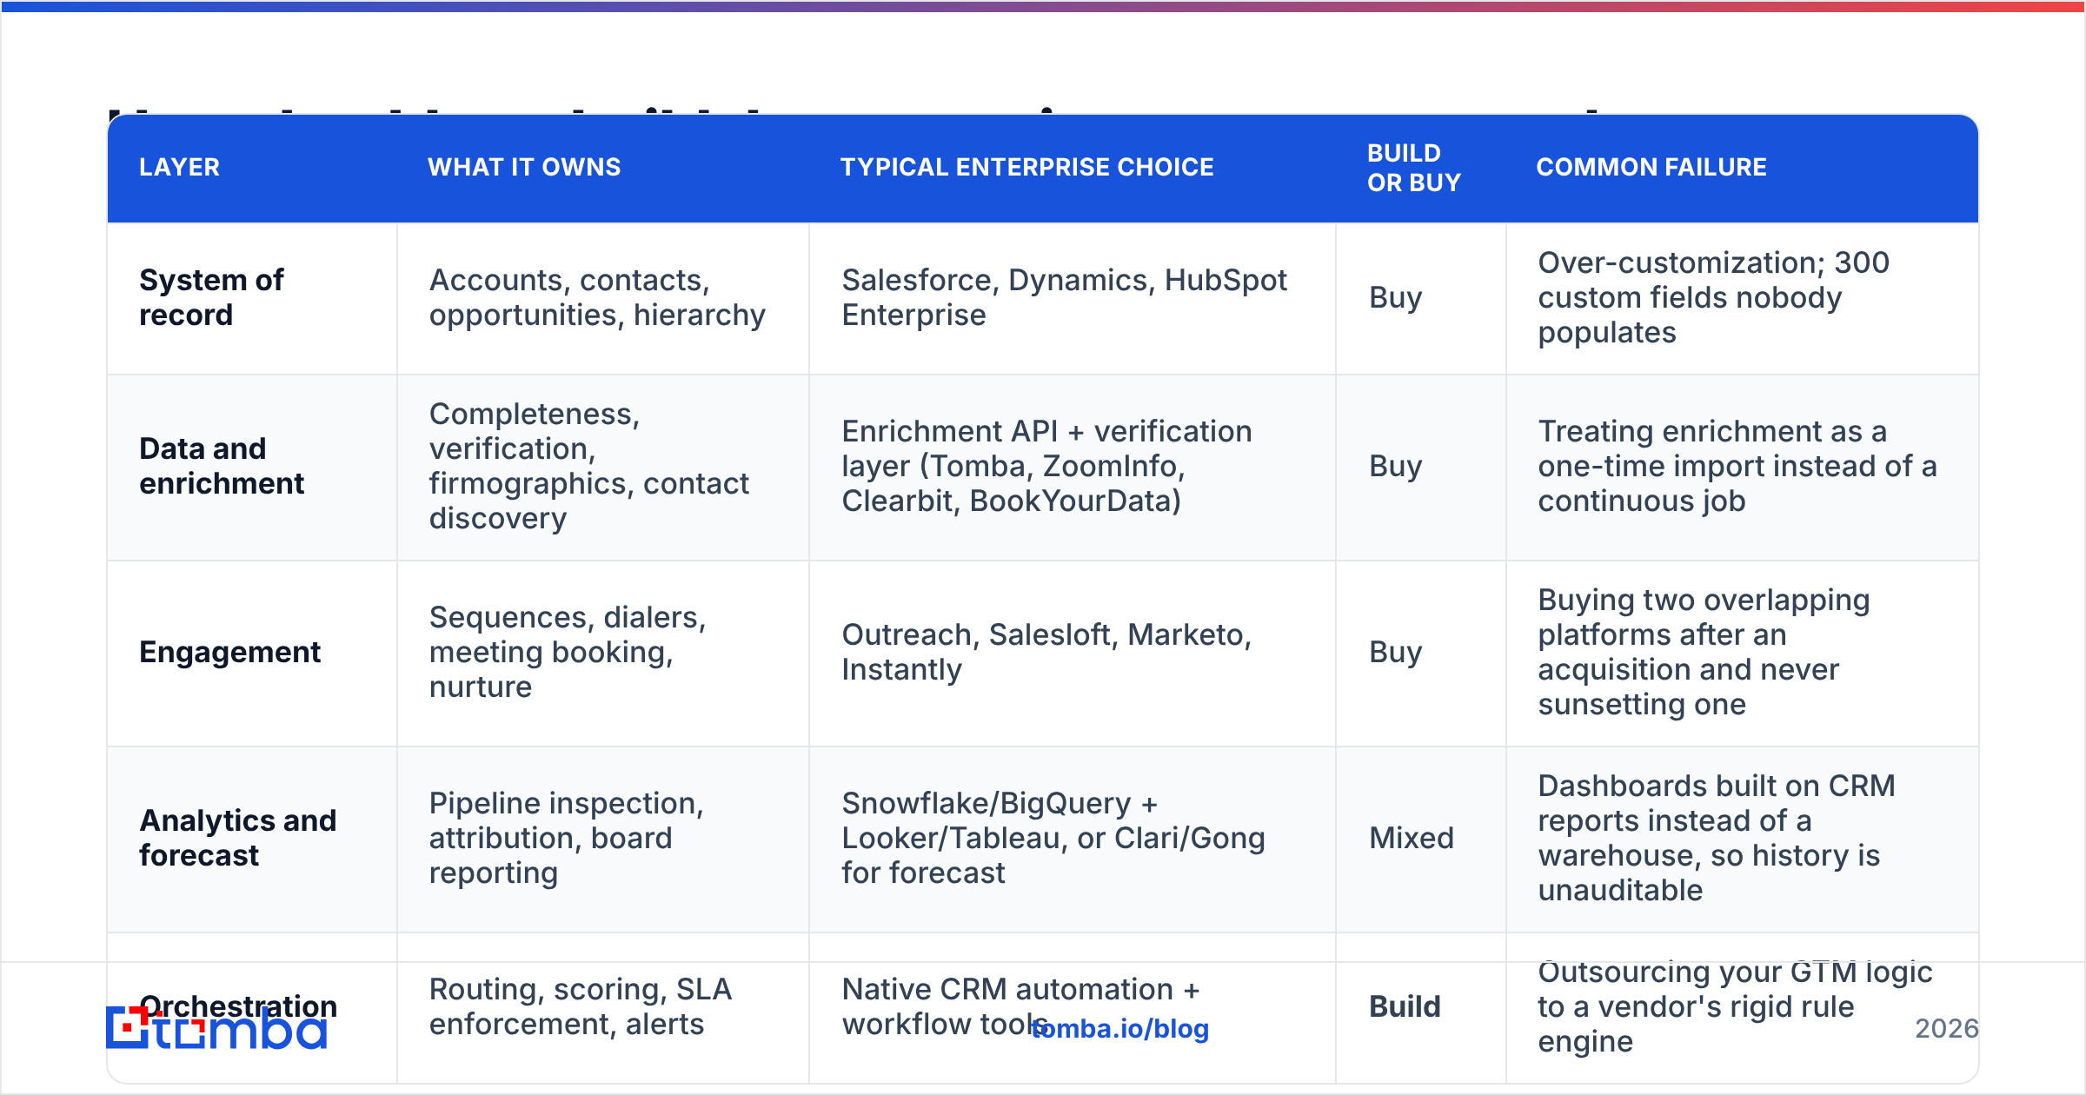Click Outsourcing your GTM logic cell
The image size is (2086, 1095).
1743,1007
